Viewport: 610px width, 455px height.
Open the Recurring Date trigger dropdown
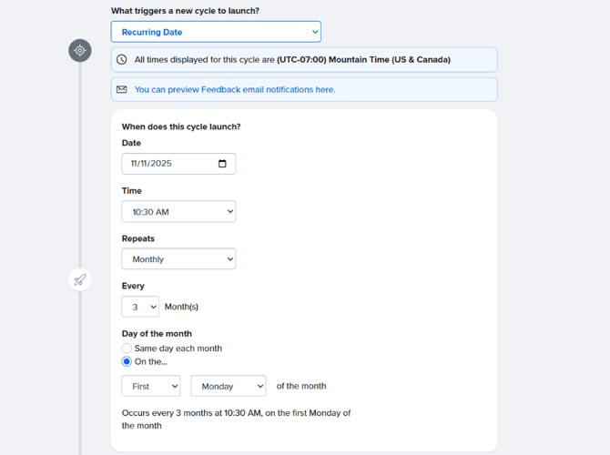[x=216, y=32]
